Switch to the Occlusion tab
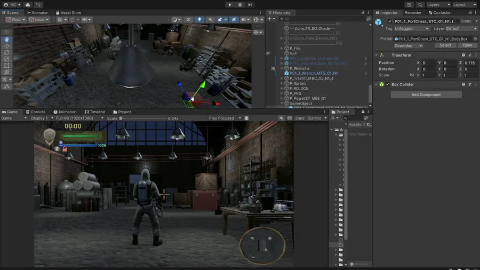The image size is (480, 270). [x=440, y=13]
